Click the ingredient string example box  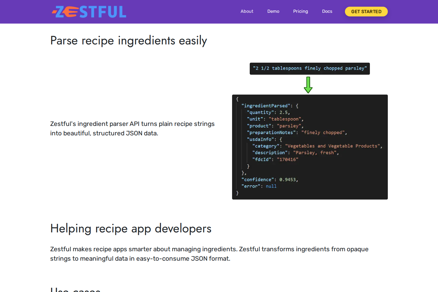click(x=310, y=68)
